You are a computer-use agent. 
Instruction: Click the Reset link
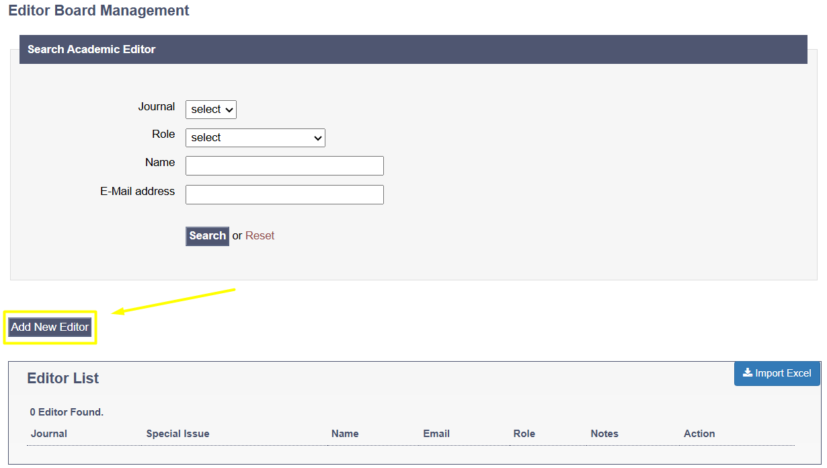click(260, 236)
